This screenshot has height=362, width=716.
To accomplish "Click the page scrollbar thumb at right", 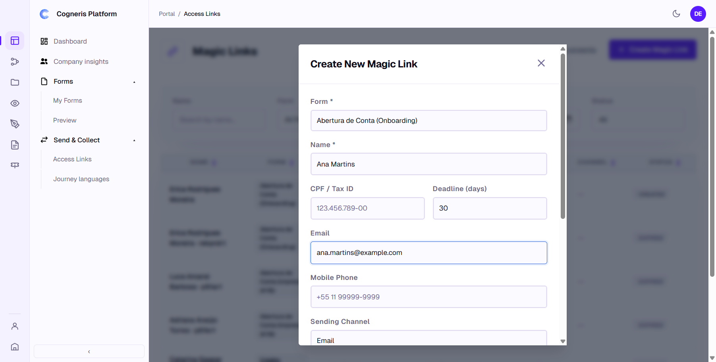I will coord(712,157).
